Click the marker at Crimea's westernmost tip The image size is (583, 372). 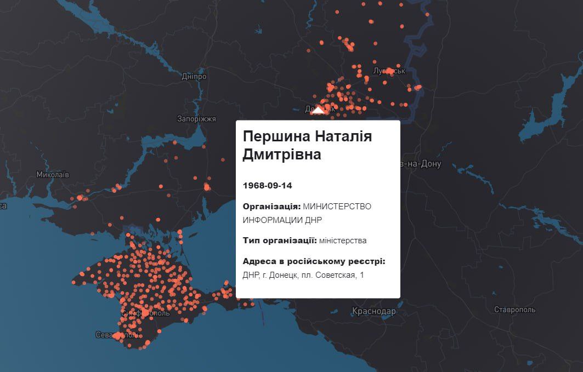point(74,282)
